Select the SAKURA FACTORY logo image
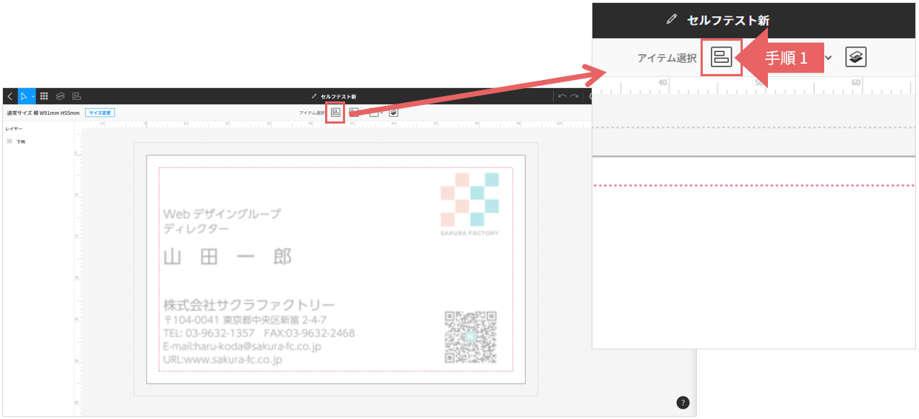 point(469,204)
